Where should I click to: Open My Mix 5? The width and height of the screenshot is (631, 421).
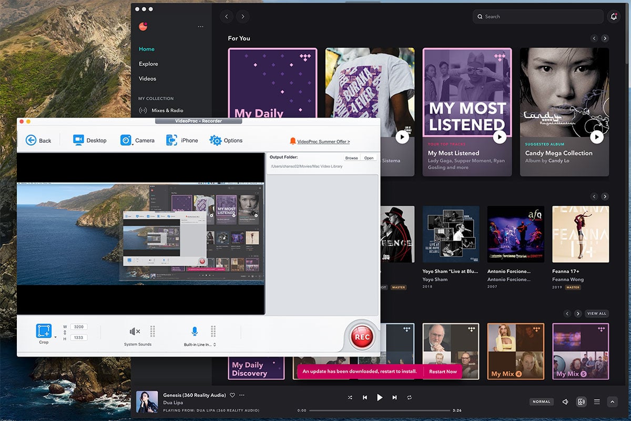click(581, 351)
